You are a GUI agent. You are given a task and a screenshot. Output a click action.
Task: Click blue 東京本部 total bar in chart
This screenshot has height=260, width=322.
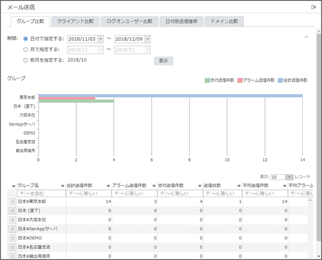(170, 95)
